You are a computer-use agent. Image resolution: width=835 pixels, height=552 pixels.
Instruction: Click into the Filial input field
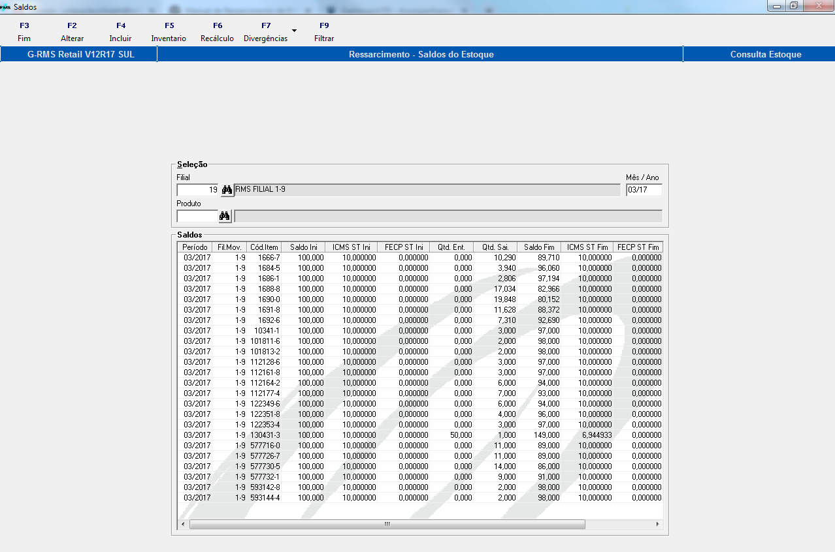point(197,190)
